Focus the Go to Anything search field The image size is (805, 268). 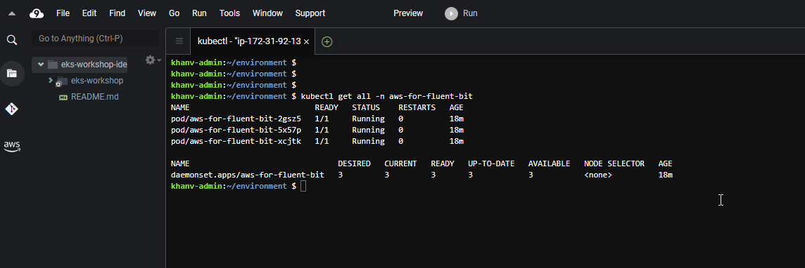pos(95,39)
